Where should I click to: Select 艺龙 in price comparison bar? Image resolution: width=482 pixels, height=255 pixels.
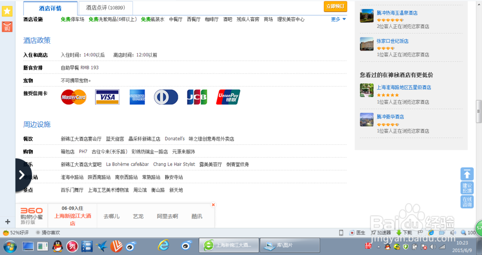tap(138, 217)
